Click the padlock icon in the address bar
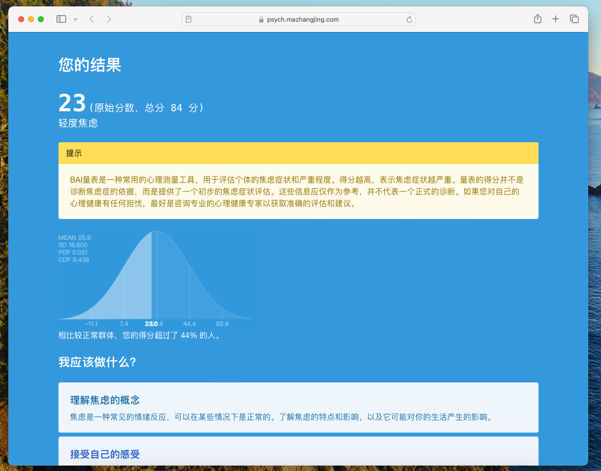 261,19
